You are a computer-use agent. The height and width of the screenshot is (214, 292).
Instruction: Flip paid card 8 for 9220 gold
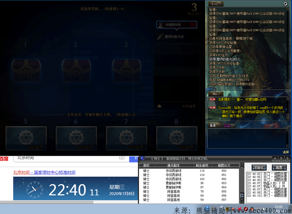177,138
